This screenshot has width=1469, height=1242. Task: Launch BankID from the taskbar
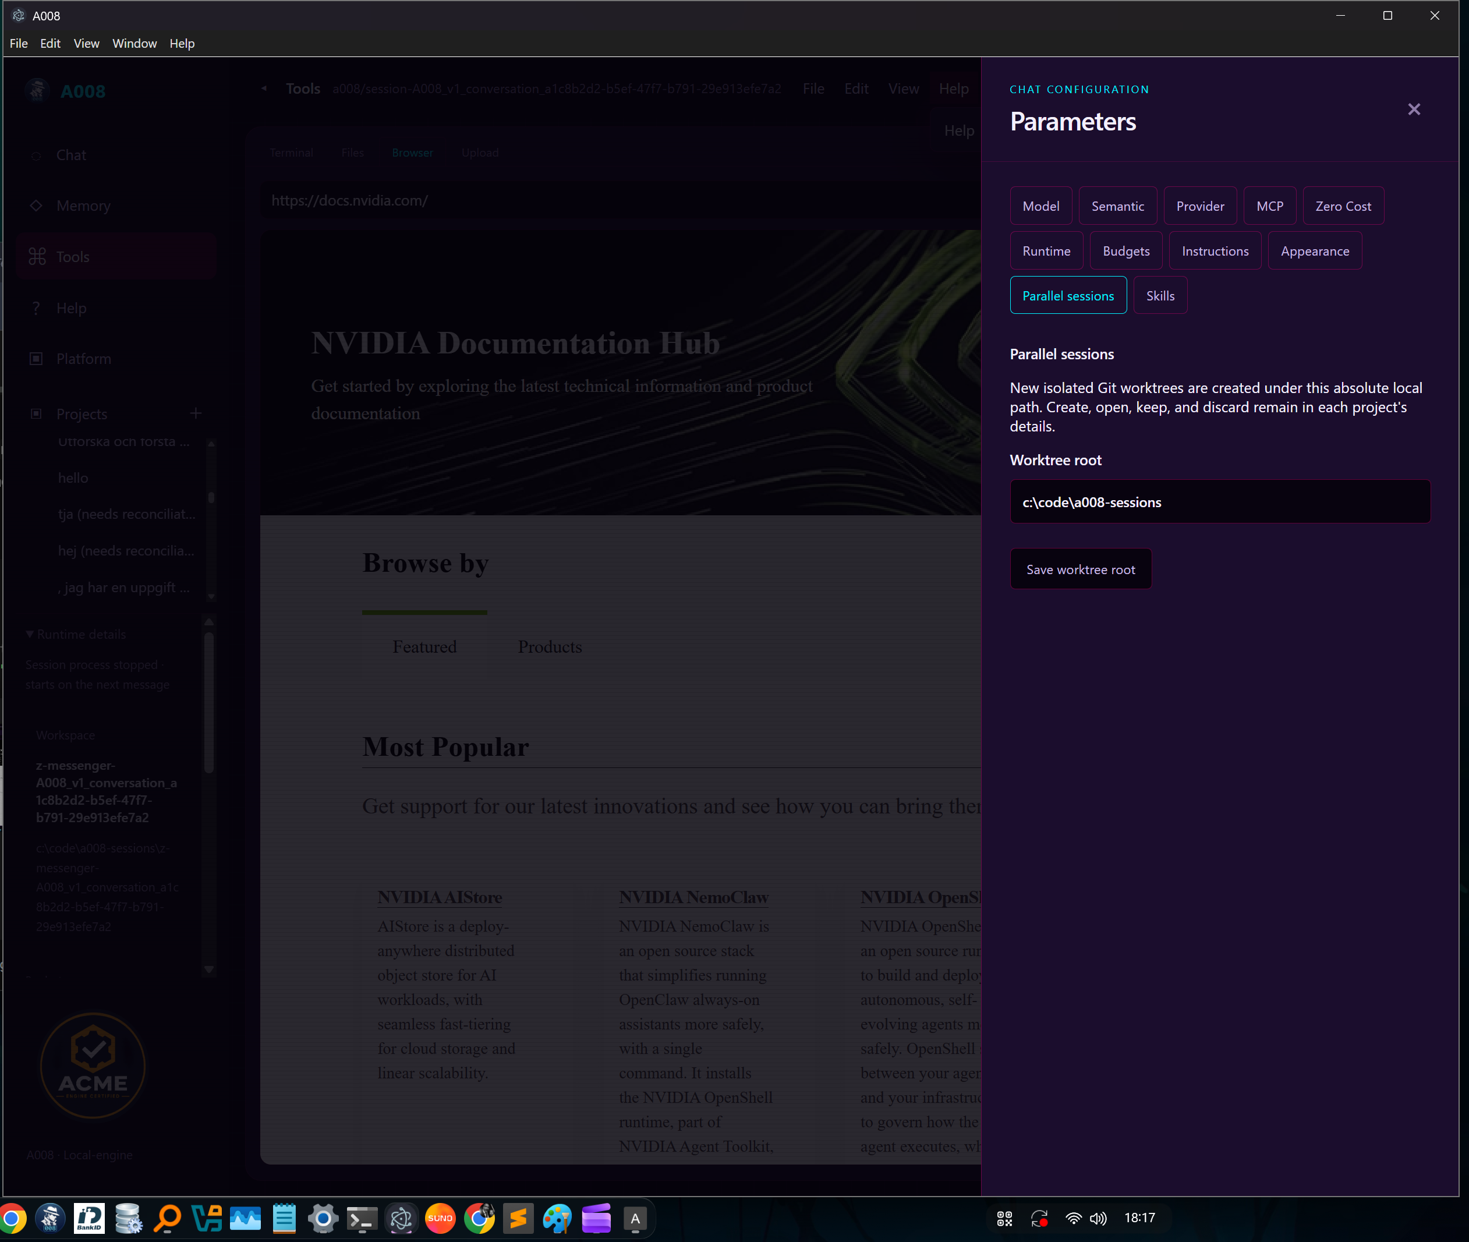90,1218
